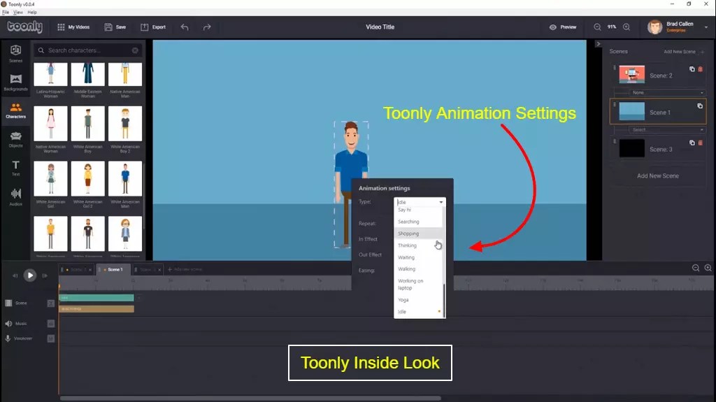Pick Say hi animation option
This screenshot has width=716, height=402.
click(x=418, y=210)
